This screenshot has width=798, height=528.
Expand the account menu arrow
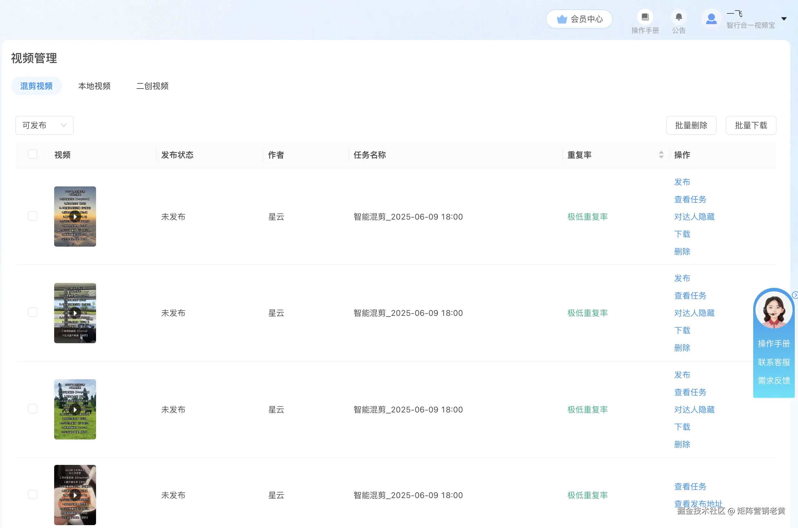click(784, 19)
